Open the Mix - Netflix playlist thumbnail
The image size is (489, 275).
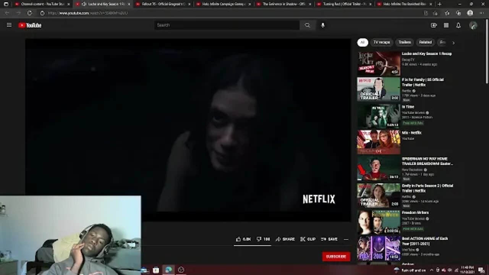point(379,142)
